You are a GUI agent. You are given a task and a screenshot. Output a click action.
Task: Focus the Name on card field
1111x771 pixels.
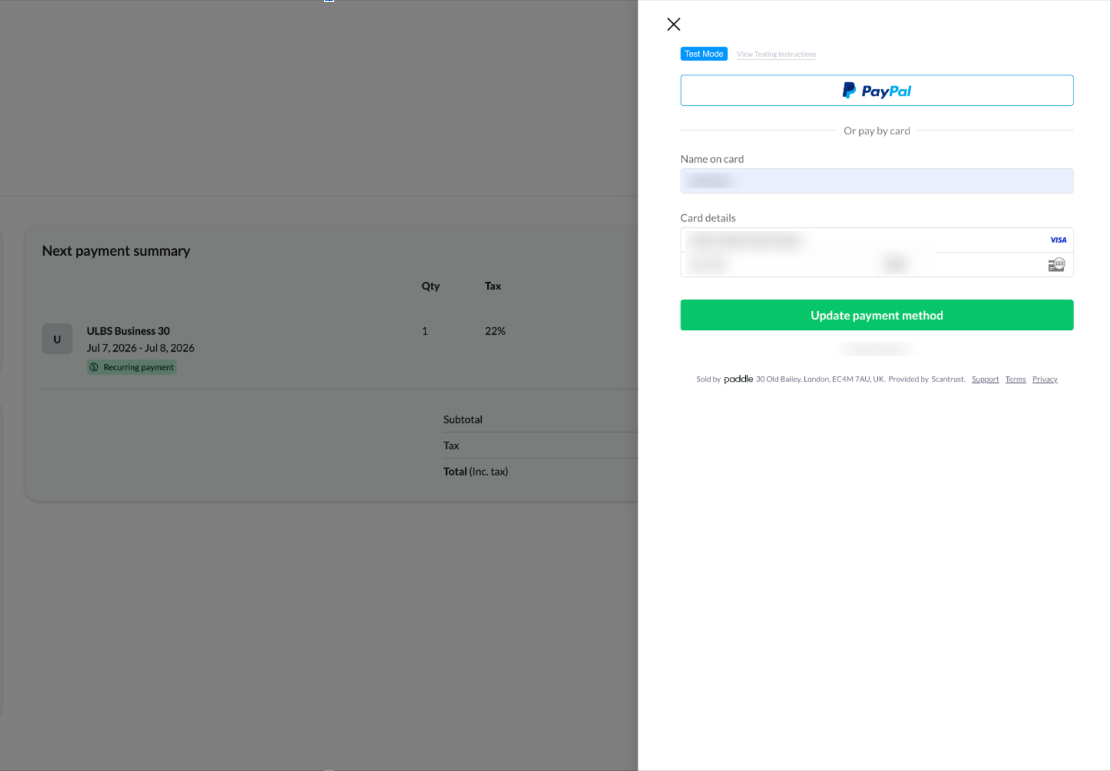(x=877, y=181)
